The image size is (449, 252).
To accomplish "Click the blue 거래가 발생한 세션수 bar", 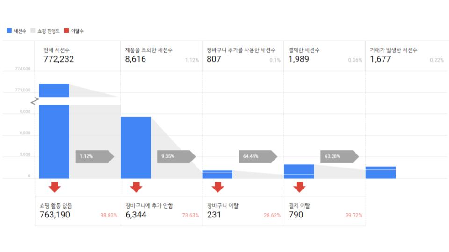I will [380, 172].
